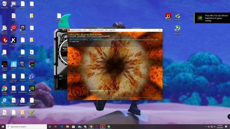
Task: Switch to FurMark in the taskbar
Action: point(103,126)
